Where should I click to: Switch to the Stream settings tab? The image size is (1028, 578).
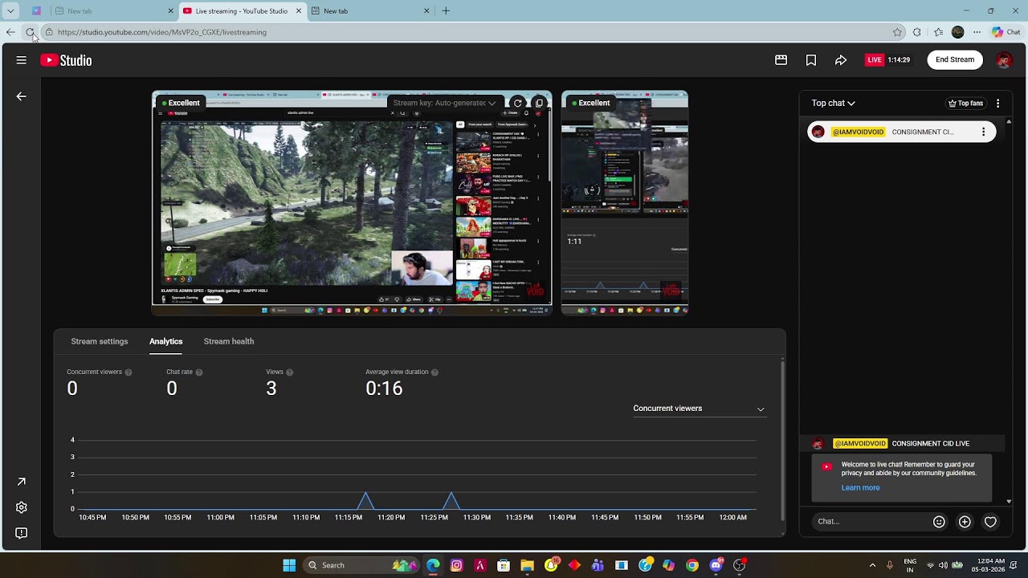100,341
